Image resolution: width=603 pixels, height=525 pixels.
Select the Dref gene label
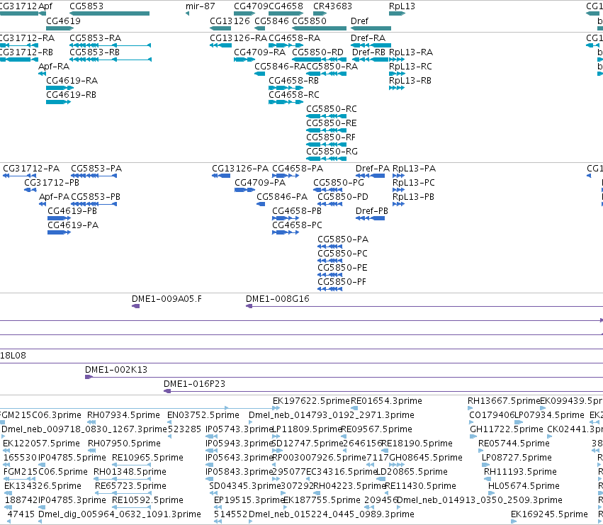click(x=359, y=21)
